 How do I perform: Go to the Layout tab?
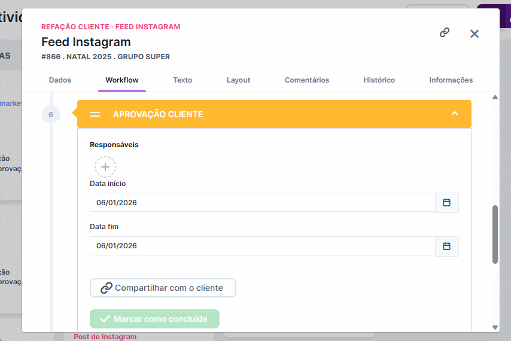[238, 80]
